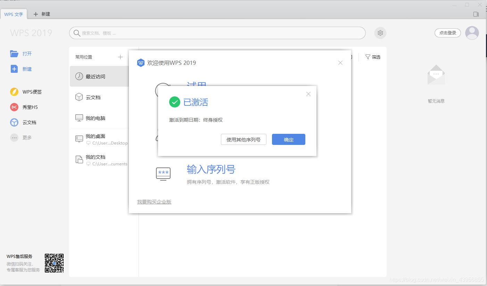487x286 pixels.
Task: Open the settings gear icon
Action: click(x=380, y=33)
